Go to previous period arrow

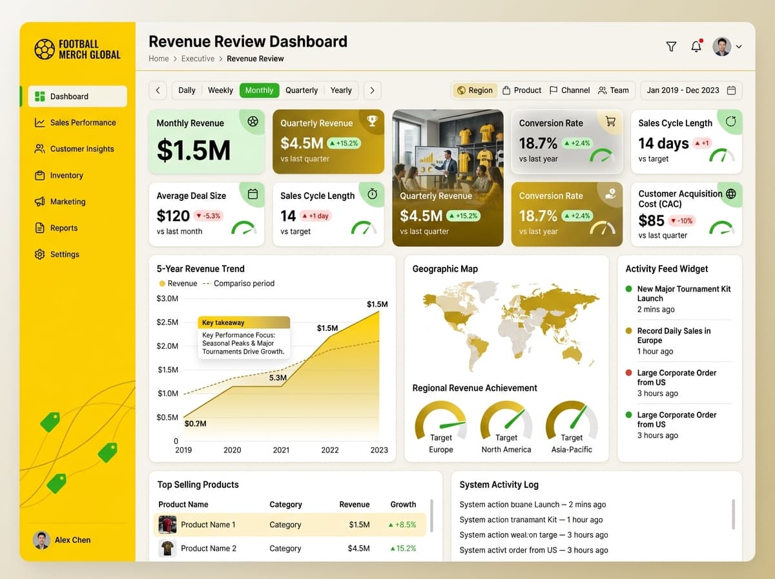pos(158,90)
